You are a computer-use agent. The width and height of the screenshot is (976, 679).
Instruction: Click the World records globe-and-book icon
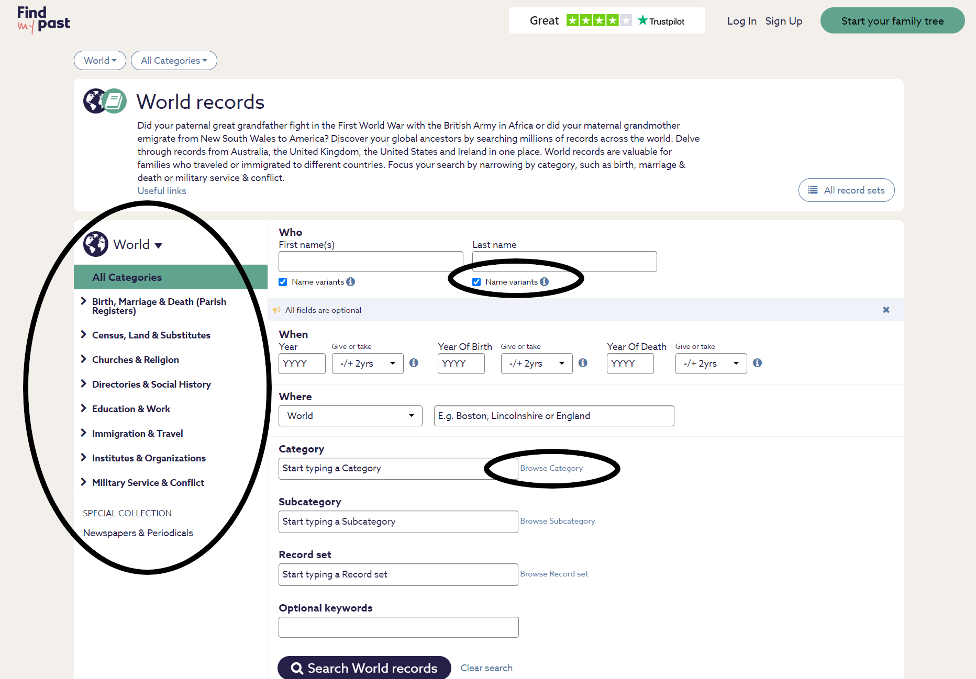[105, 101]
